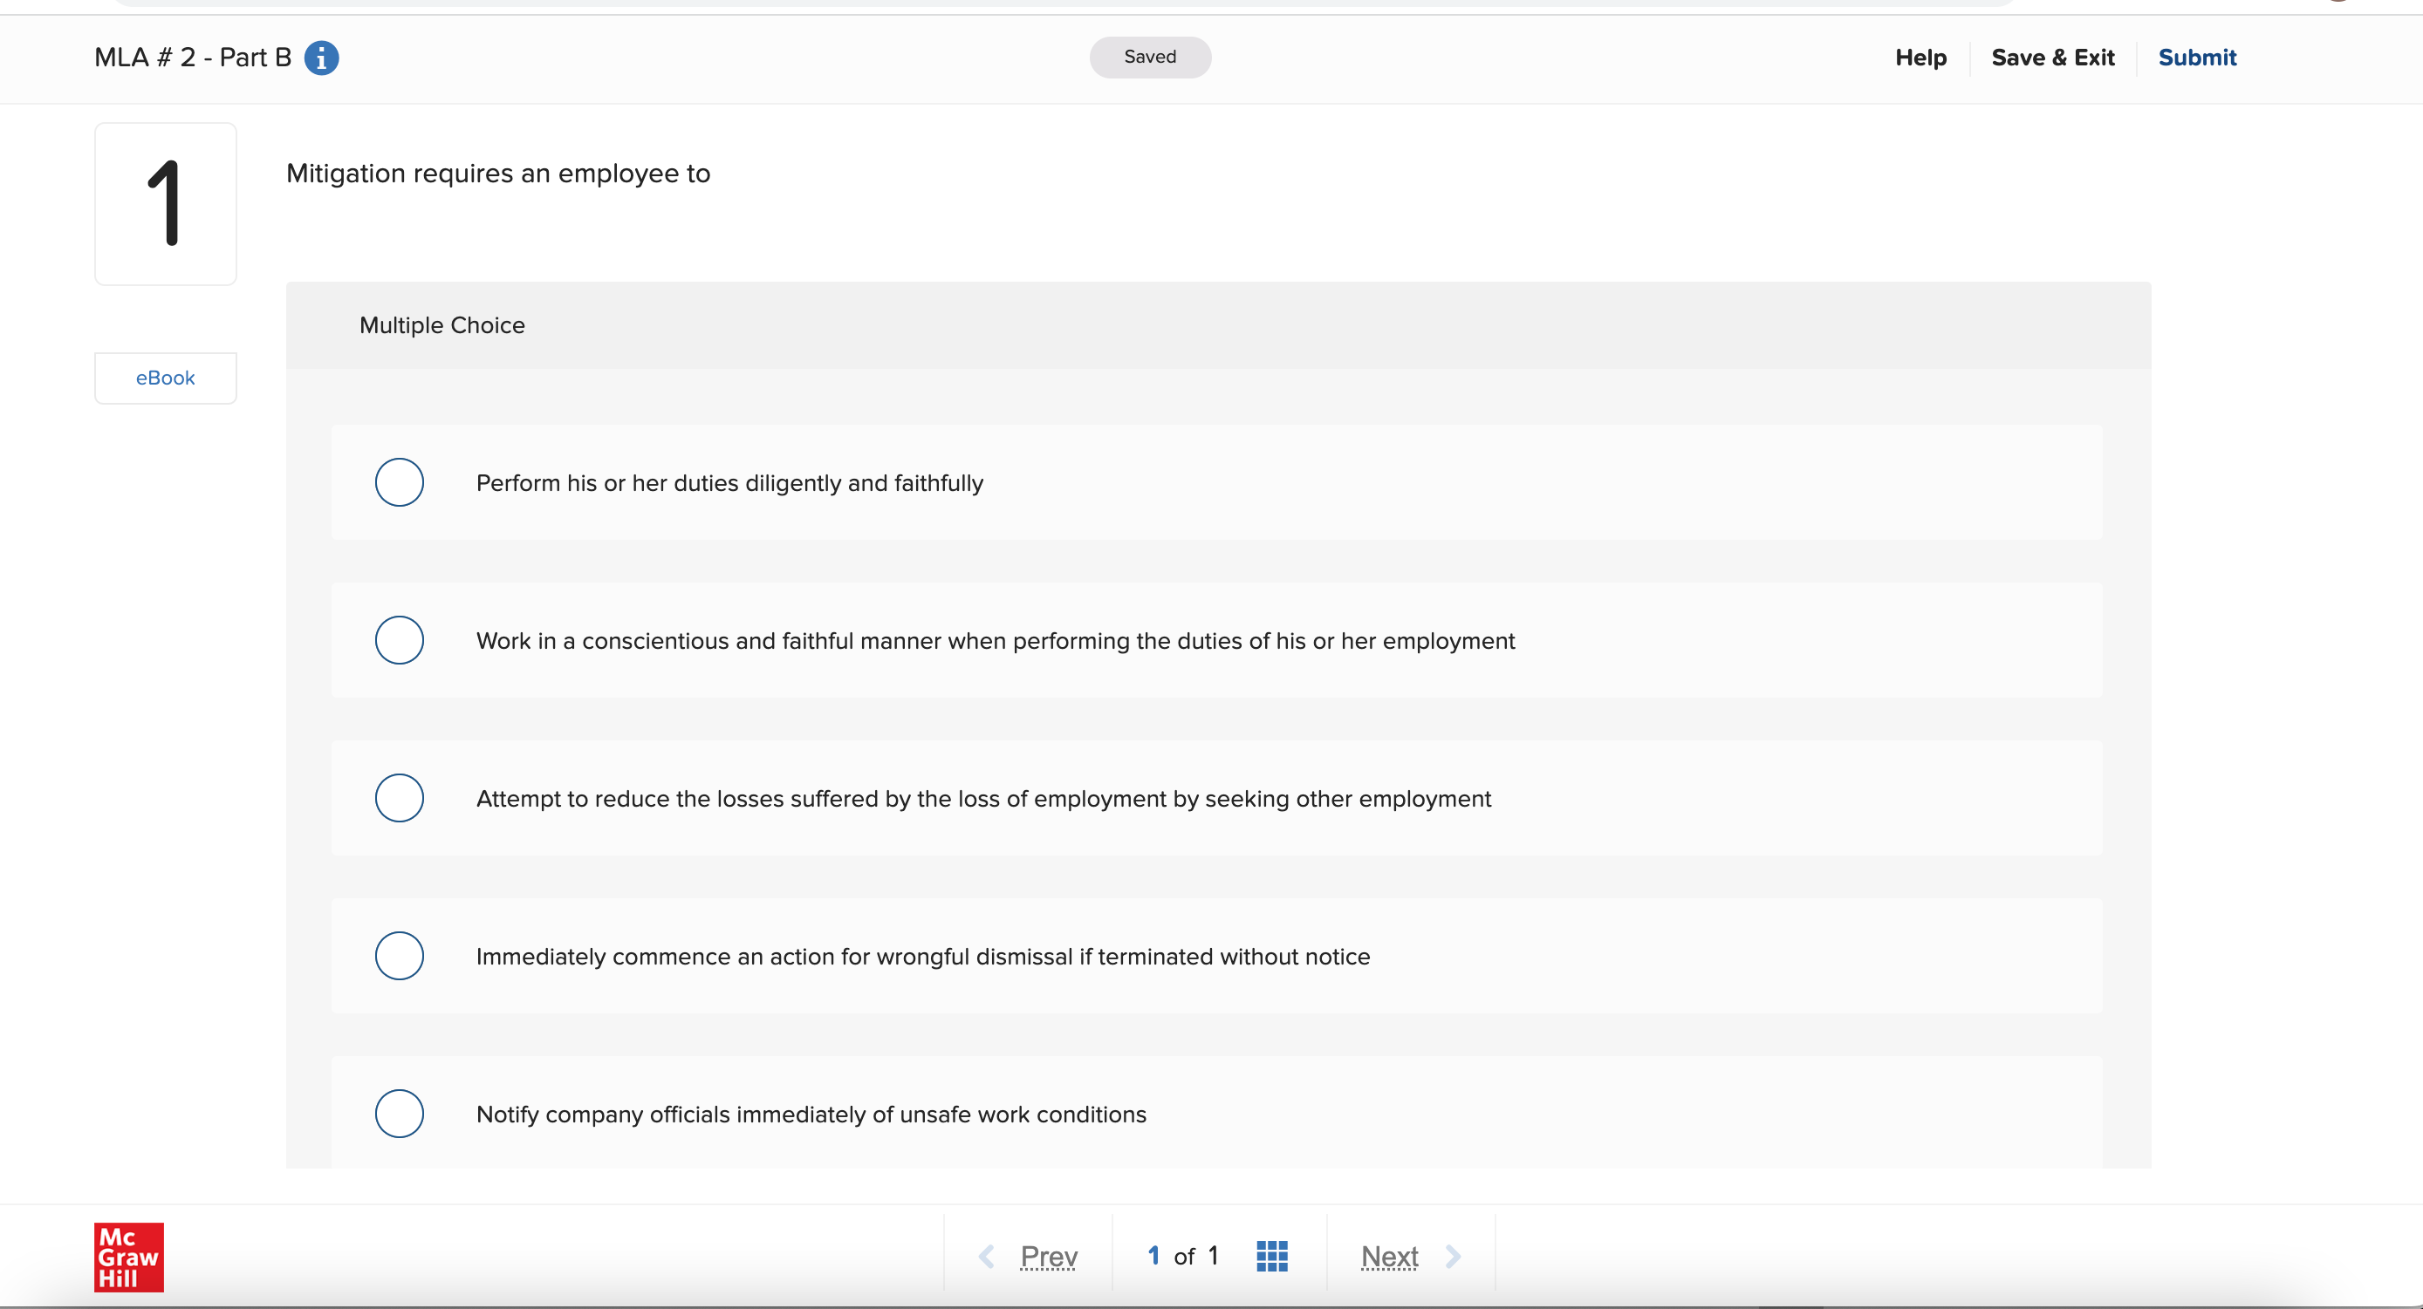
Task: Open the Help menu item
Action: click(x=1920, y=58)
